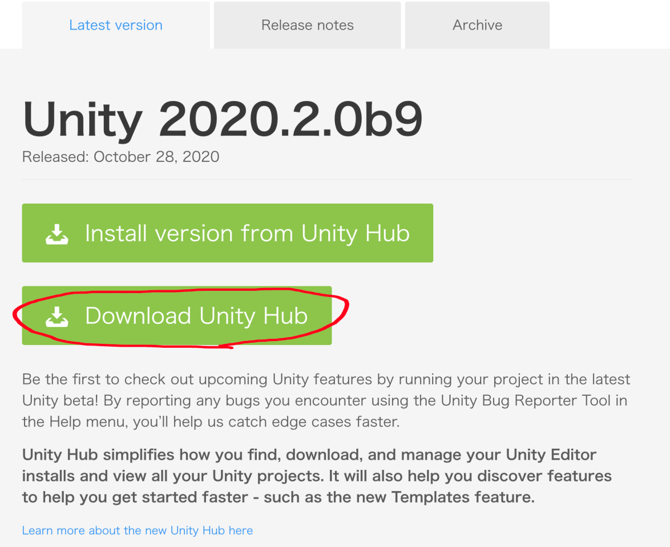Open the Release notes tab

click(307, 25)
